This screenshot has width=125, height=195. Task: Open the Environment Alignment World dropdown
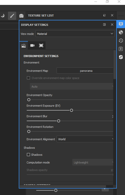click(85, 139)
